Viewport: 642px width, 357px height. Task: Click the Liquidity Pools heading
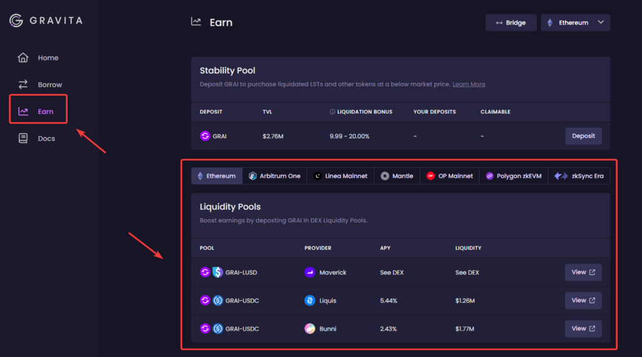pyautogui.click(x=230, y=207)
